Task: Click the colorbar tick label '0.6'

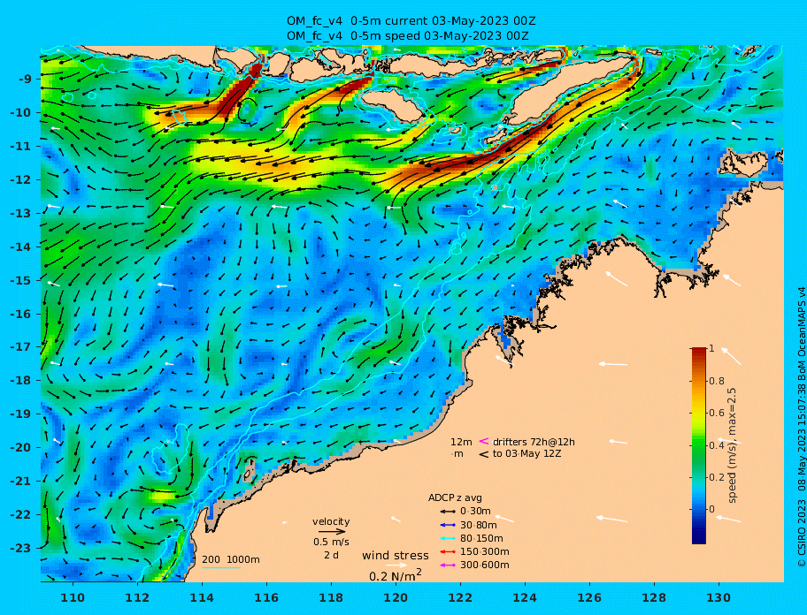Action: (x=717, y=413)
